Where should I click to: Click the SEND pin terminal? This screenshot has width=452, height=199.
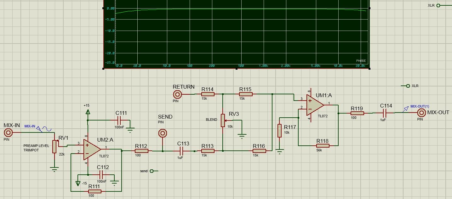click(x=162, y=133)
